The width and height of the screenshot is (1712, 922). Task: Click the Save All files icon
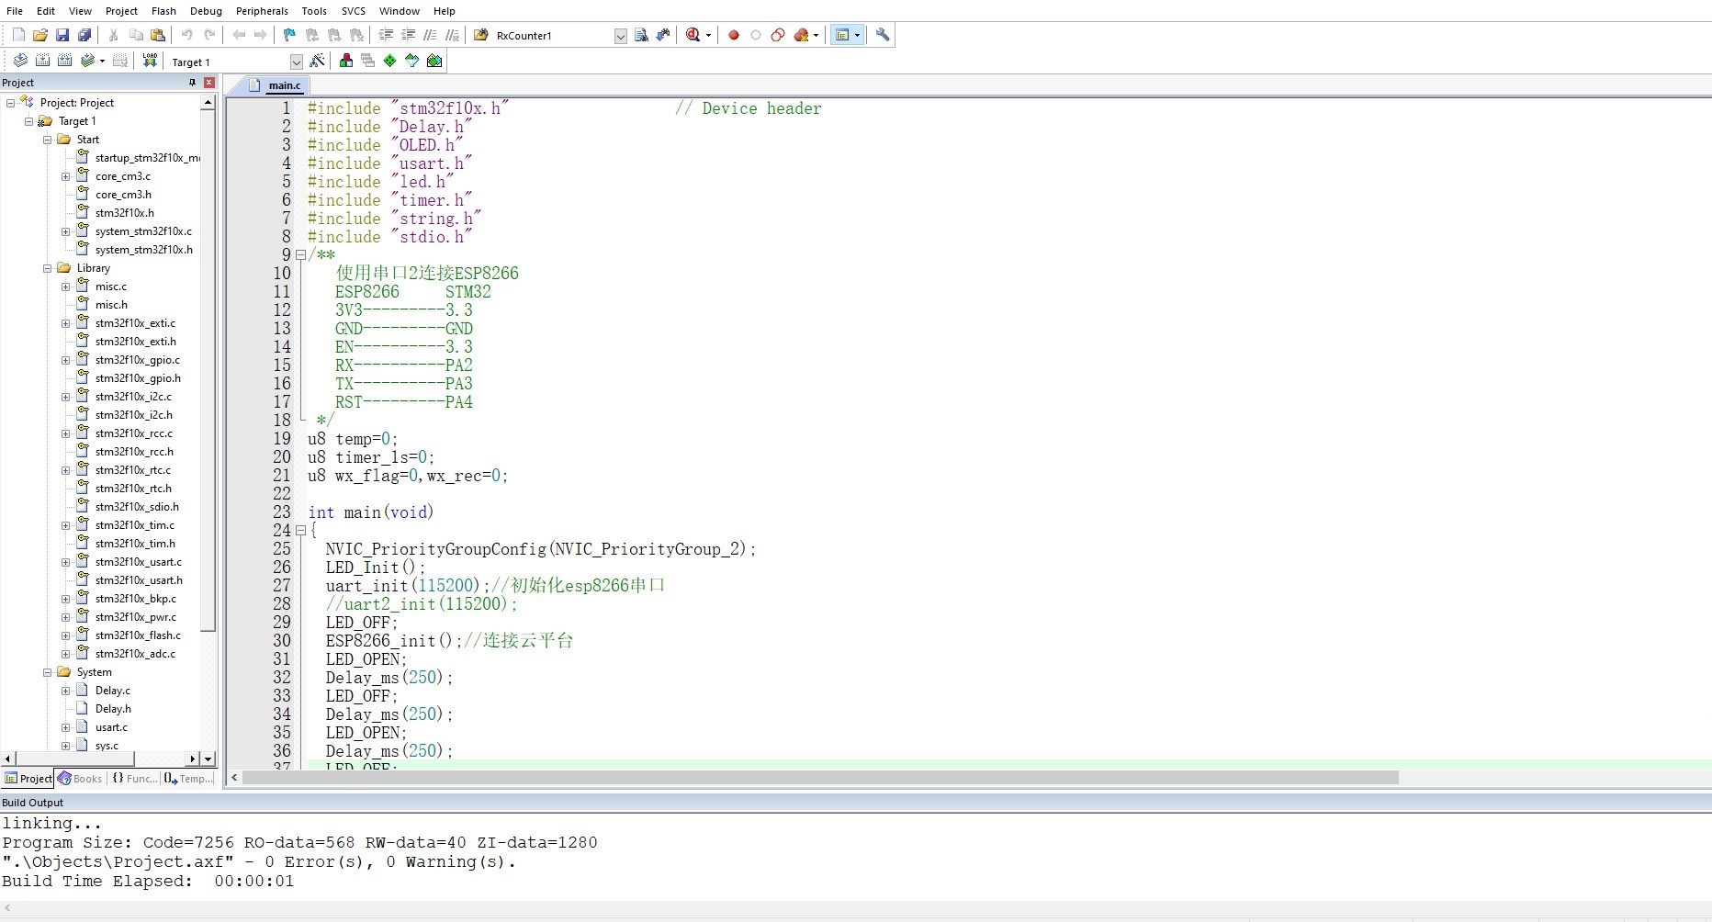84,35
